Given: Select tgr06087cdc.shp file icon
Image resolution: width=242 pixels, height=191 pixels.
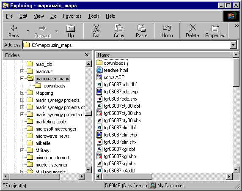Looking at the screenshot, I should pos(99,92).
